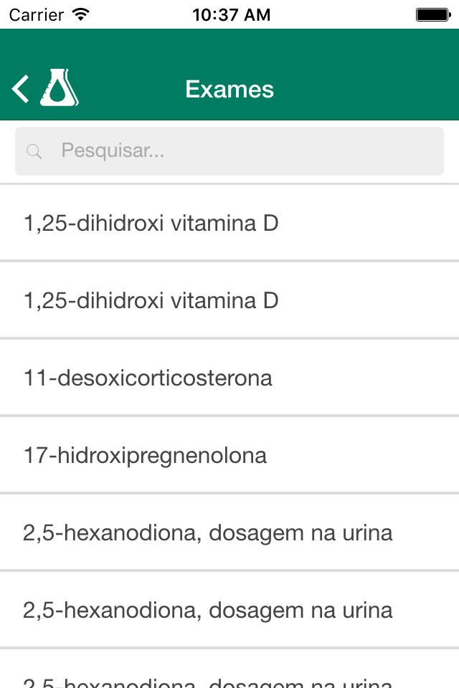Tap the Carrier label in status bar
Screen dimensions: 459x688
[x=37, y=15]
